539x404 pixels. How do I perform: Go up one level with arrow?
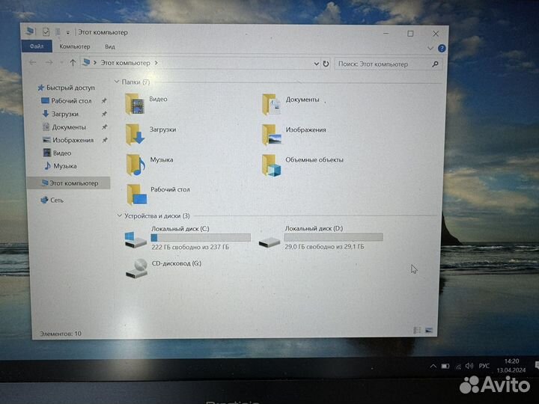(73, 63)
